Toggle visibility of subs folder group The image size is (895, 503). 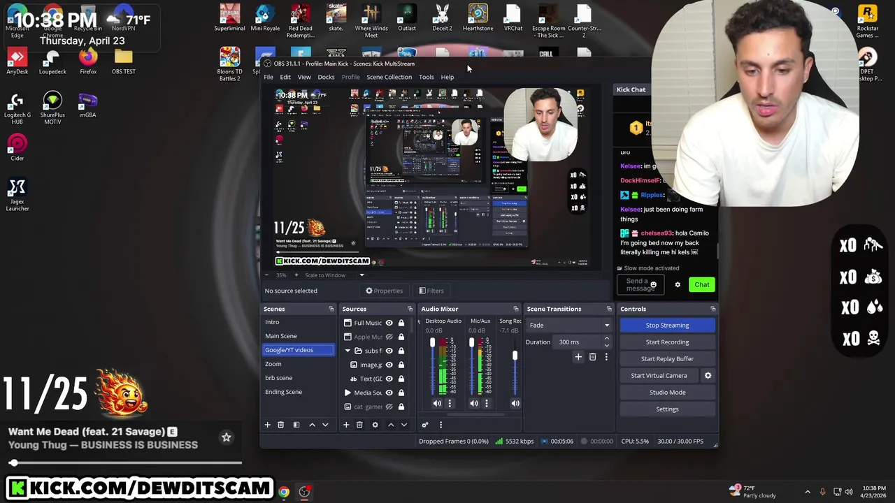click(389, 351)
